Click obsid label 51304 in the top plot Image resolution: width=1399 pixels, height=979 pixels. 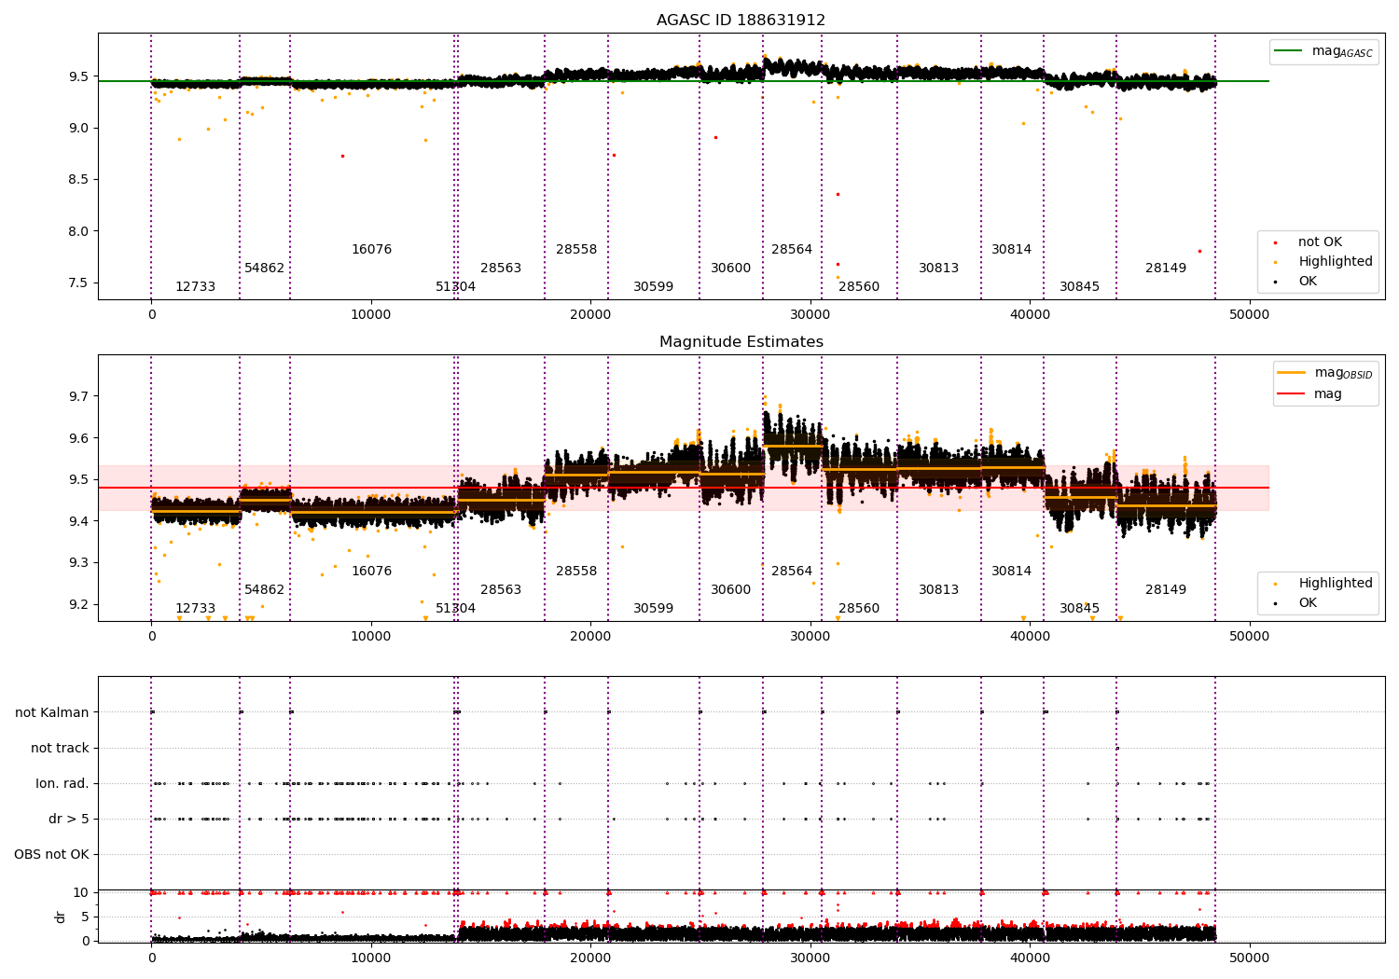click(455, 287)
